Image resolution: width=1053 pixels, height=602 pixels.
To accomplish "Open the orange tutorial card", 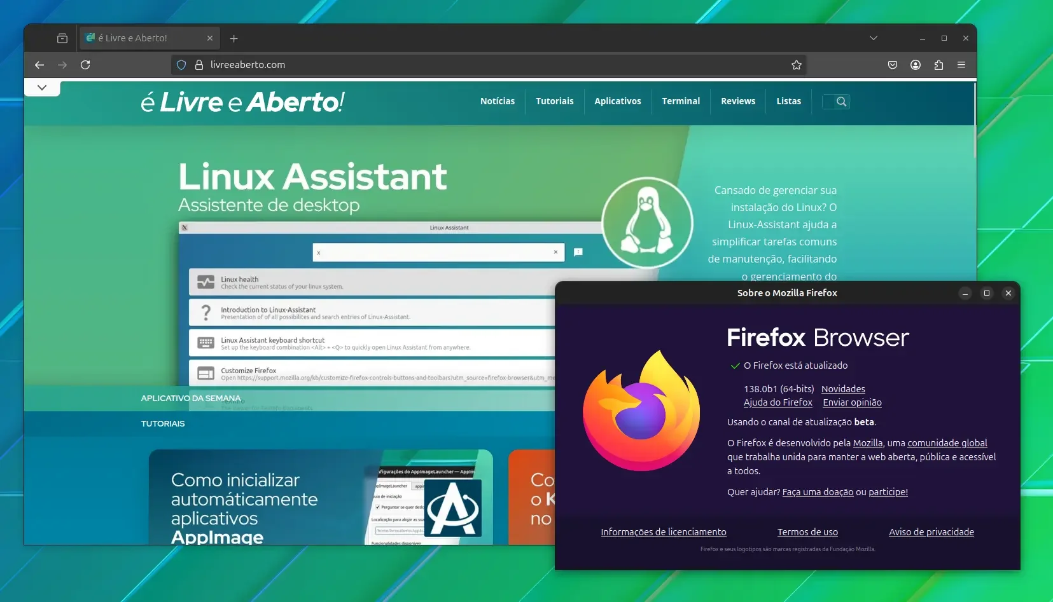I will tap(532, 497).
